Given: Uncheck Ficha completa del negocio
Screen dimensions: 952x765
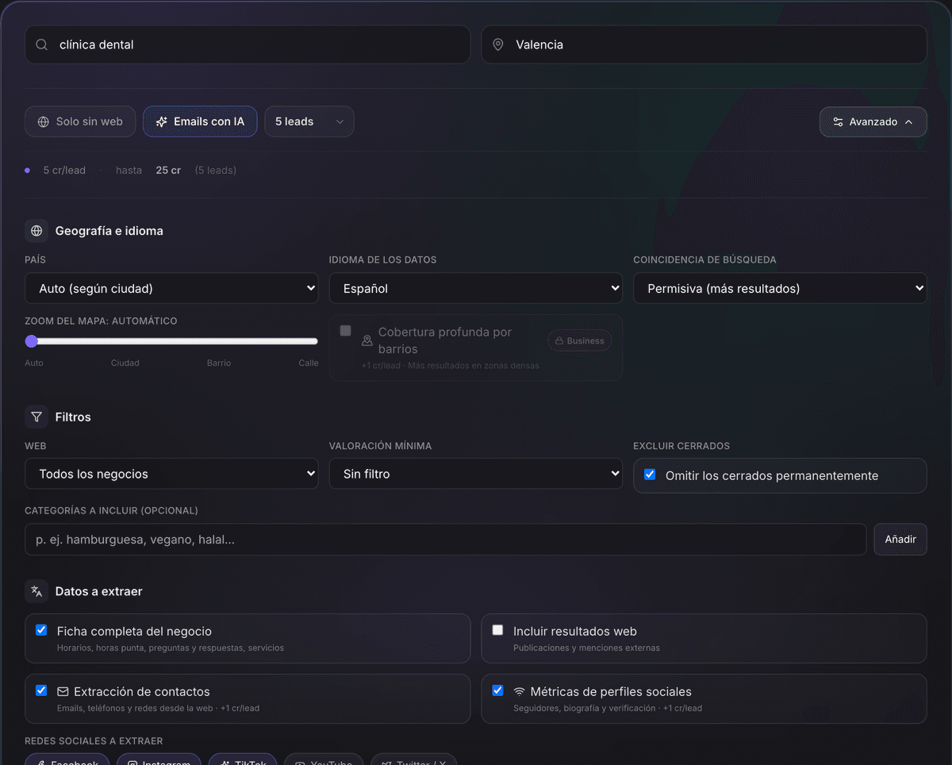Looking at the screenshot, I should (41, 630).
